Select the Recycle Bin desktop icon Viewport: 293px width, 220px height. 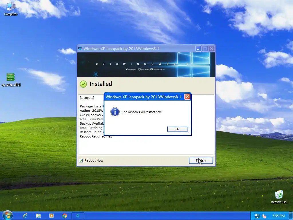tap(279, 197)
